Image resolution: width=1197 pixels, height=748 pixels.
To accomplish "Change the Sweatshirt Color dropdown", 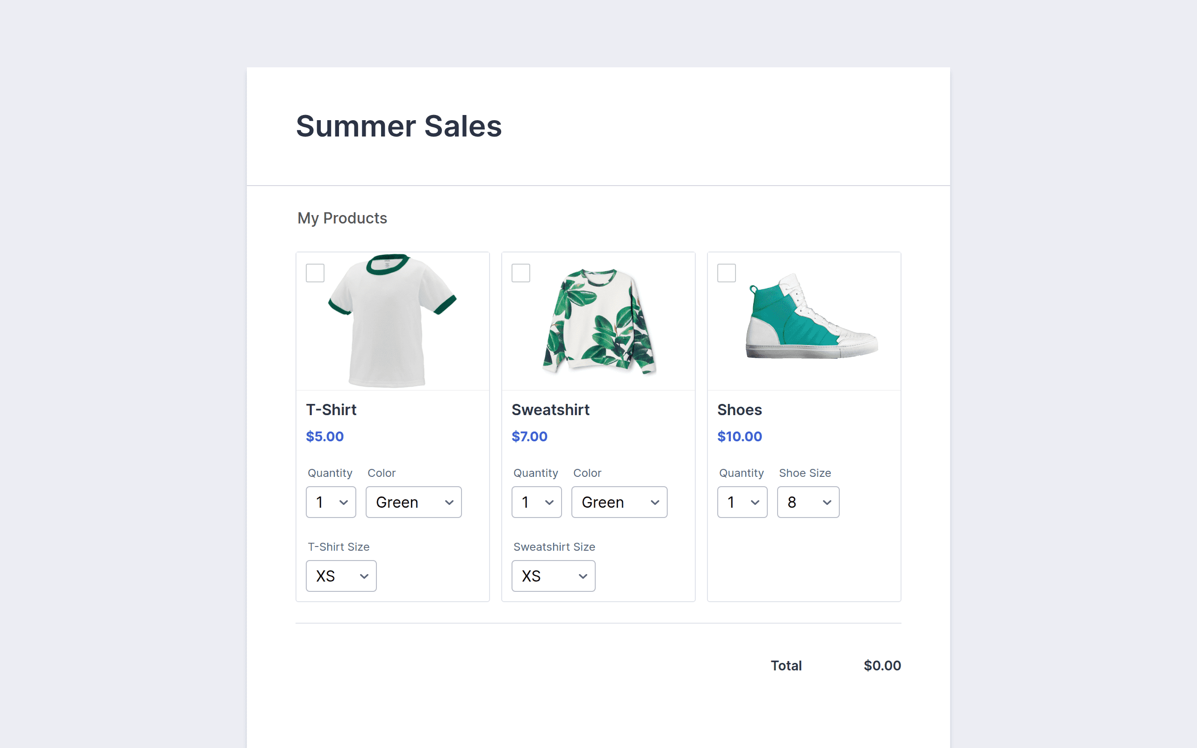I will tap(619, 502).
